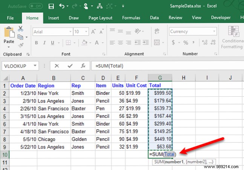Toggle the AutoSave switch
The height and width of the screenshot is (170, 244).
pos(36,6)
